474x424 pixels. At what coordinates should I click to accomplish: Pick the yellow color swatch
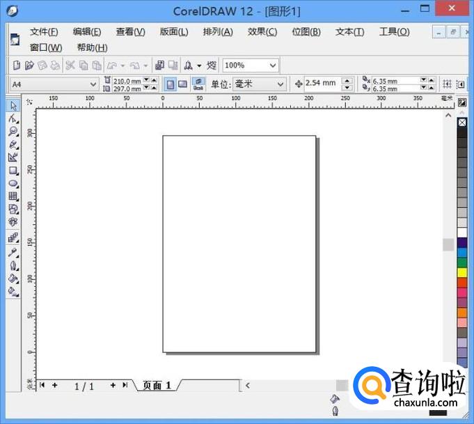(x=462, y=272)
